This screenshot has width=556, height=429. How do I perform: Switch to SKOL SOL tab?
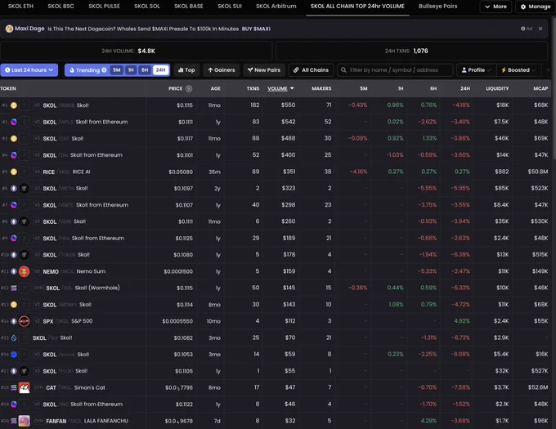[x=147, y=7]
